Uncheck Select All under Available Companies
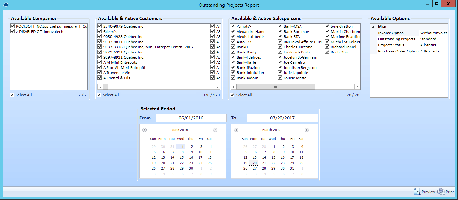458x200 pixels. [x=12, y=95]
